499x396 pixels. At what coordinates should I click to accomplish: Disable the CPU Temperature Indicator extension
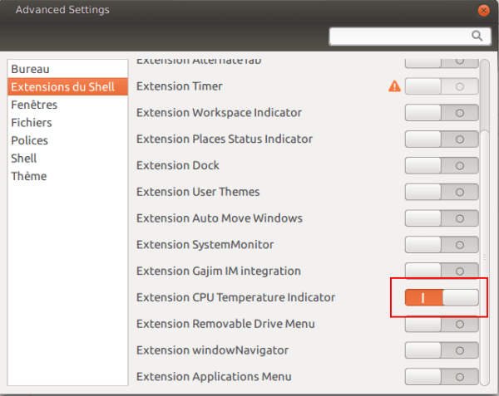coord(442,297)
